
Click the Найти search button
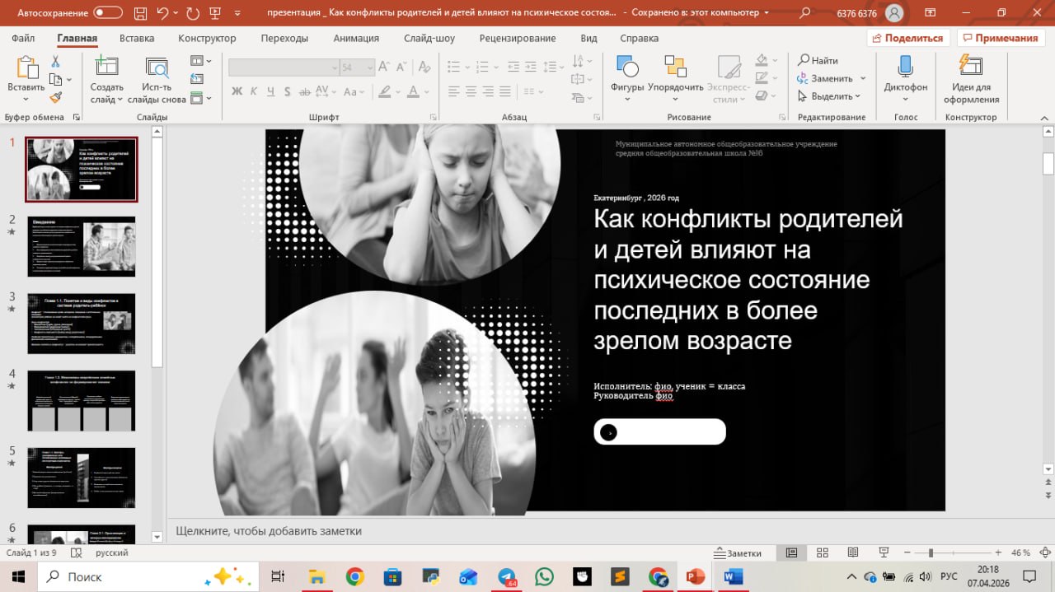[818, 61]
